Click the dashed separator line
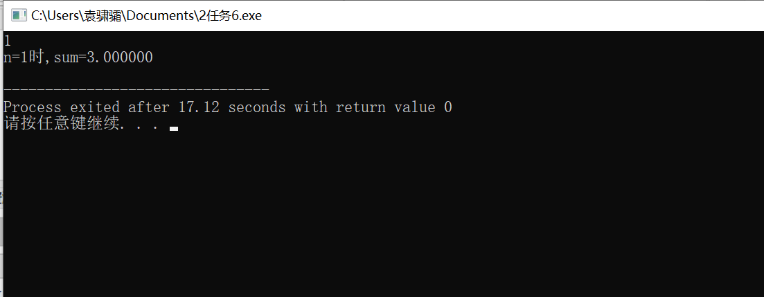764x297 pixels. (x=136, y=90)
